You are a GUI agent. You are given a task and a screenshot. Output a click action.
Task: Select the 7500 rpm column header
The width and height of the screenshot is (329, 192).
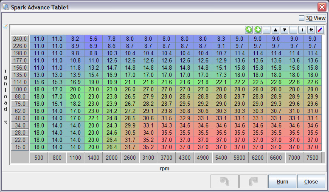[x=312, y=158]
